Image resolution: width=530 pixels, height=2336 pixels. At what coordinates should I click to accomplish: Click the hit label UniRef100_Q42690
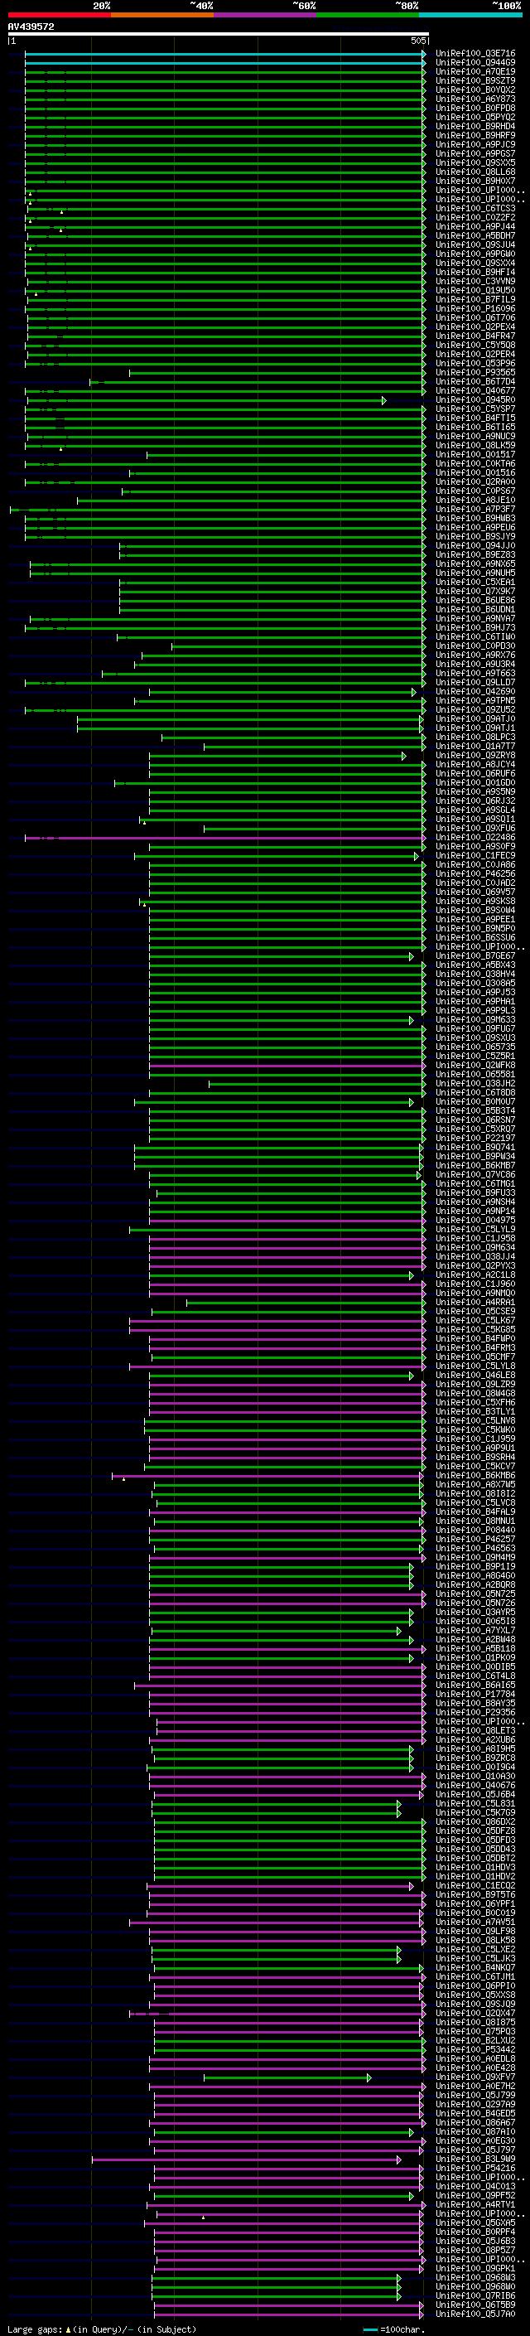click(475, 691)
